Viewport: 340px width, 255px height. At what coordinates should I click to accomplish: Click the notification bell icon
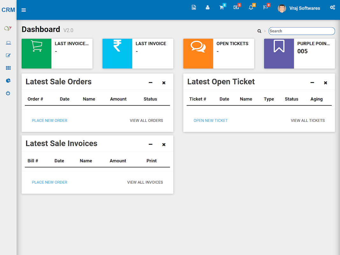click(x=251, y=8)
